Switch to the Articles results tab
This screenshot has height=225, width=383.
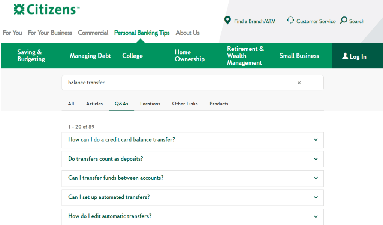point(94,104)
